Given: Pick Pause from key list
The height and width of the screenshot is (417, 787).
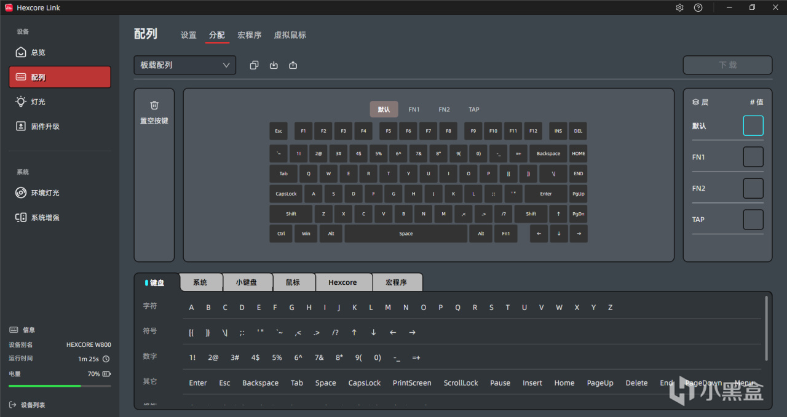Looking at the screenshot, I should coord(500,383).
